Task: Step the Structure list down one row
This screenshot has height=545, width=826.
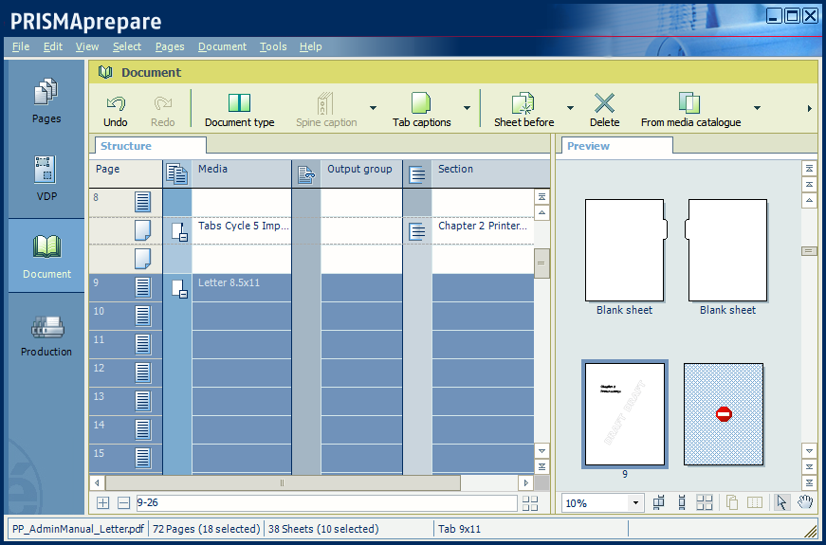Action: pos(541,451)
